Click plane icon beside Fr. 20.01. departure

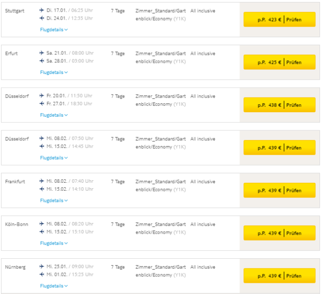coord(42,96)
